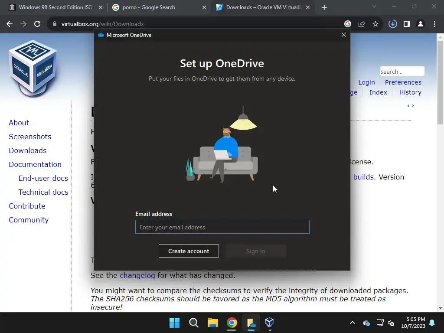
Task: Click the virtualbox.org address bar URL
Action: point(102,24)
